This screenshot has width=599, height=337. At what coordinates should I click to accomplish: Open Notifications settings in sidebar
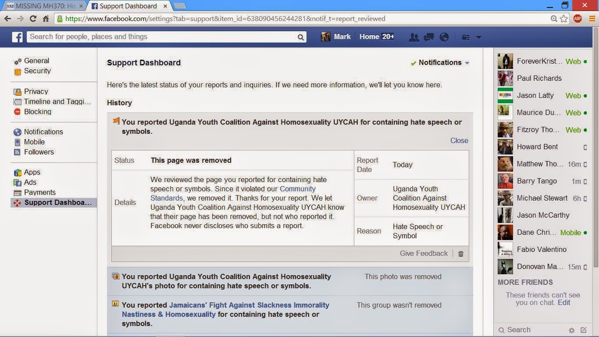coord(43,132)
